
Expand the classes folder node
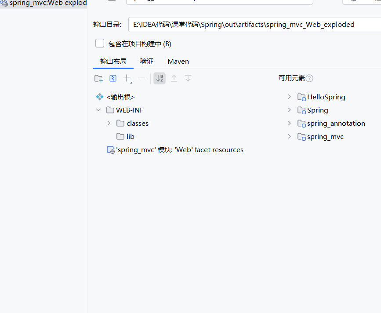point(109,123)
